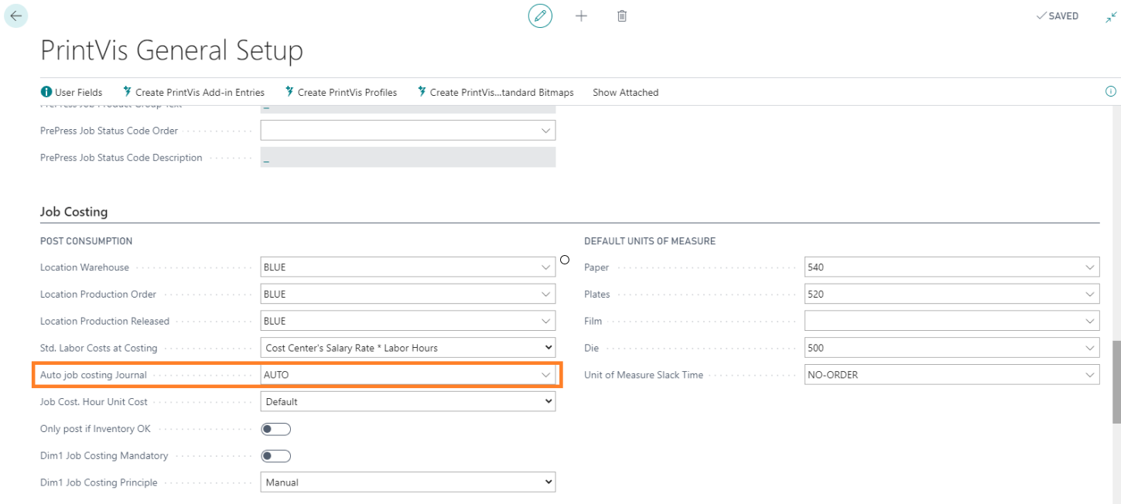This screenshot has width=1121, height=504.
Task: Open the Std. Labor Costs at Costing dropdown
Action: pyautogui.click(x=408, y=348)
